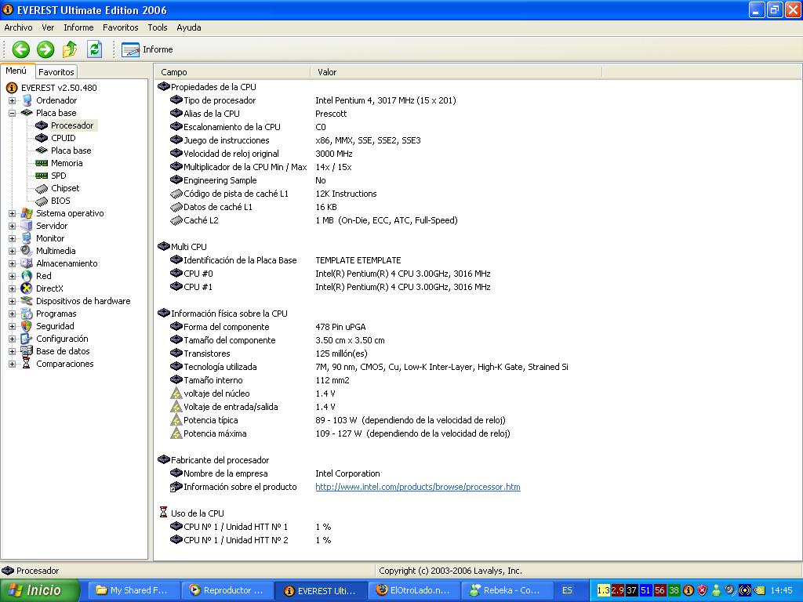803x602 pixels.
Task: Select the BIOS chip icon
Action: click(x=42, y=201)
